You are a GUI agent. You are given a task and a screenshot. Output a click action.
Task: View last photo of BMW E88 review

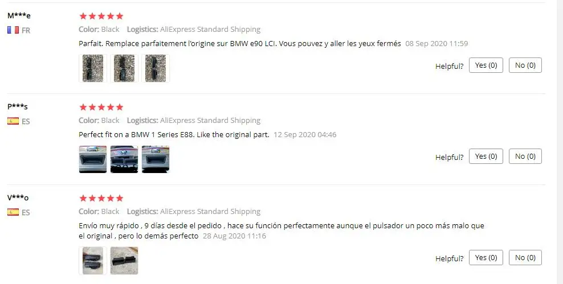(156, 159)
